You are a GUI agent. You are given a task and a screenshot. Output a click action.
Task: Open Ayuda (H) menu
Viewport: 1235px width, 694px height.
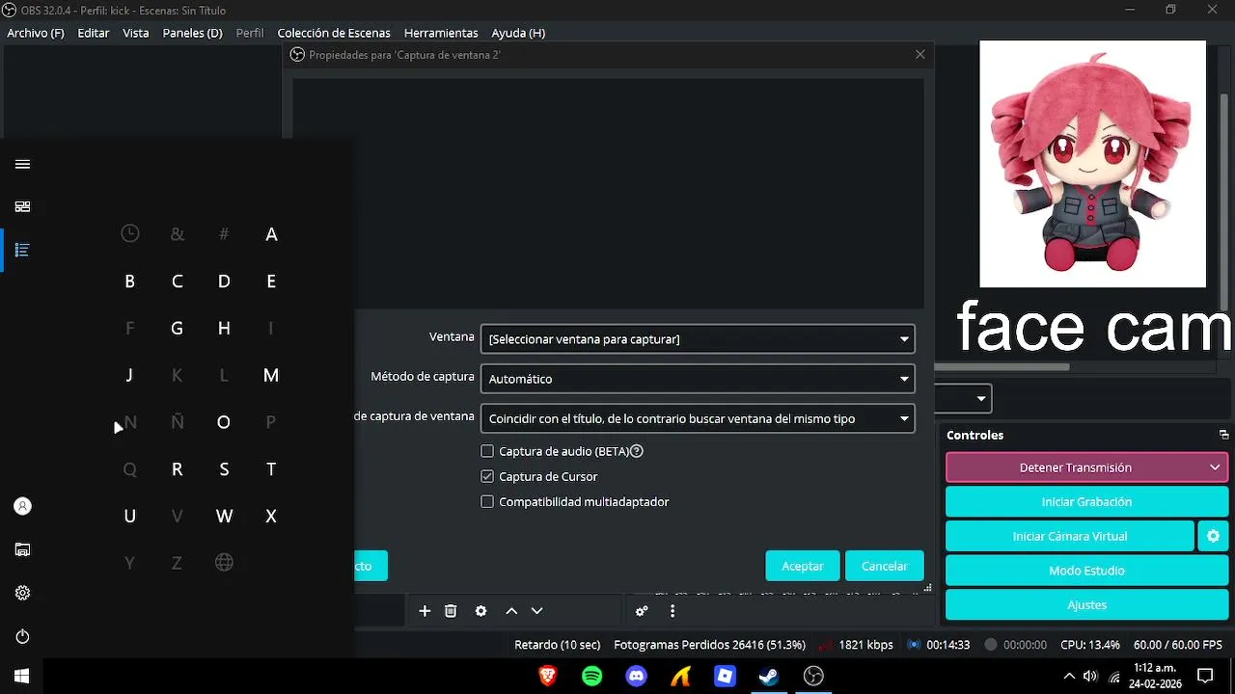click(x=518, y=33)
